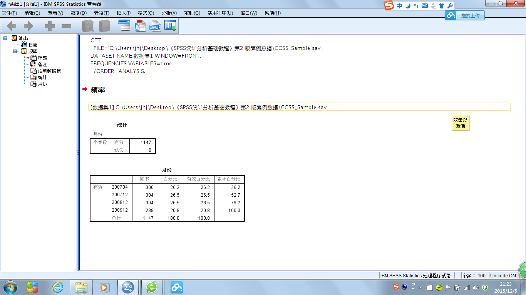Collapse the 输出 root tree node

5,38
